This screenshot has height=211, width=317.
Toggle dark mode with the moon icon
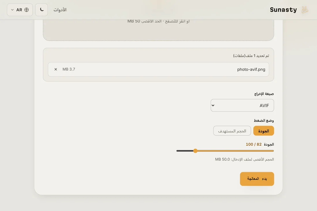(x=41, y=10)
